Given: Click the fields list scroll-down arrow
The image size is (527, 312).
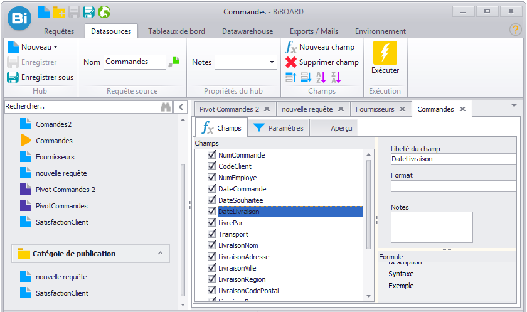Looking at the screenshot, I should 369,296.
